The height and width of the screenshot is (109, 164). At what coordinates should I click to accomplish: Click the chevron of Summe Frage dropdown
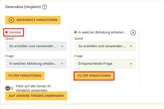tap(62, 64)
